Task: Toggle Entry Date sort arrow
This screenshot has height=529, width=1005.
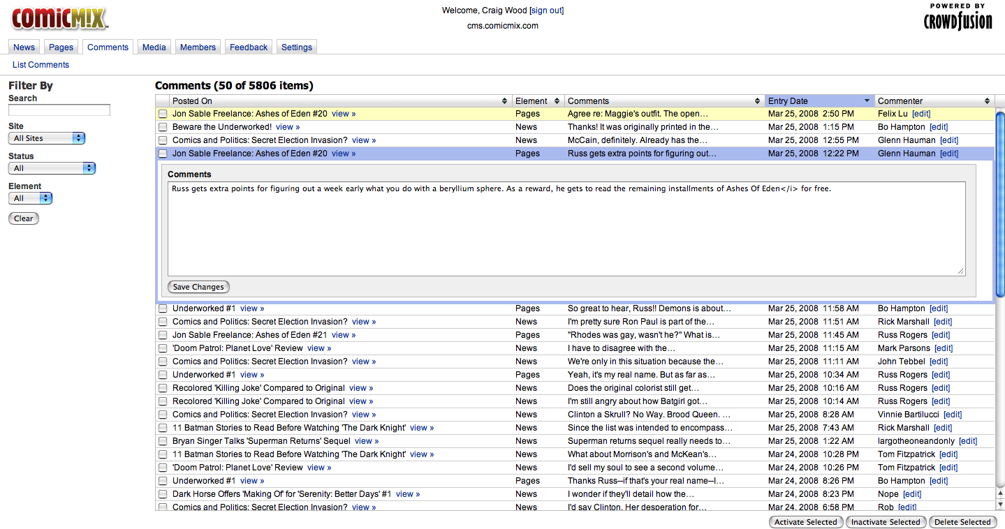Action: [x=867, y=101]
